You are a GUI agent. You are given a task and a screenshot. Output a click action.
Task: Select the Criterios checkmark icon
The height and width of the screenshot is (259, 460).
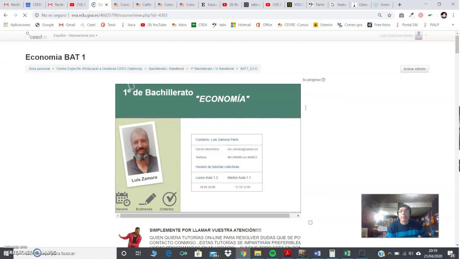(x=169, y=198)
